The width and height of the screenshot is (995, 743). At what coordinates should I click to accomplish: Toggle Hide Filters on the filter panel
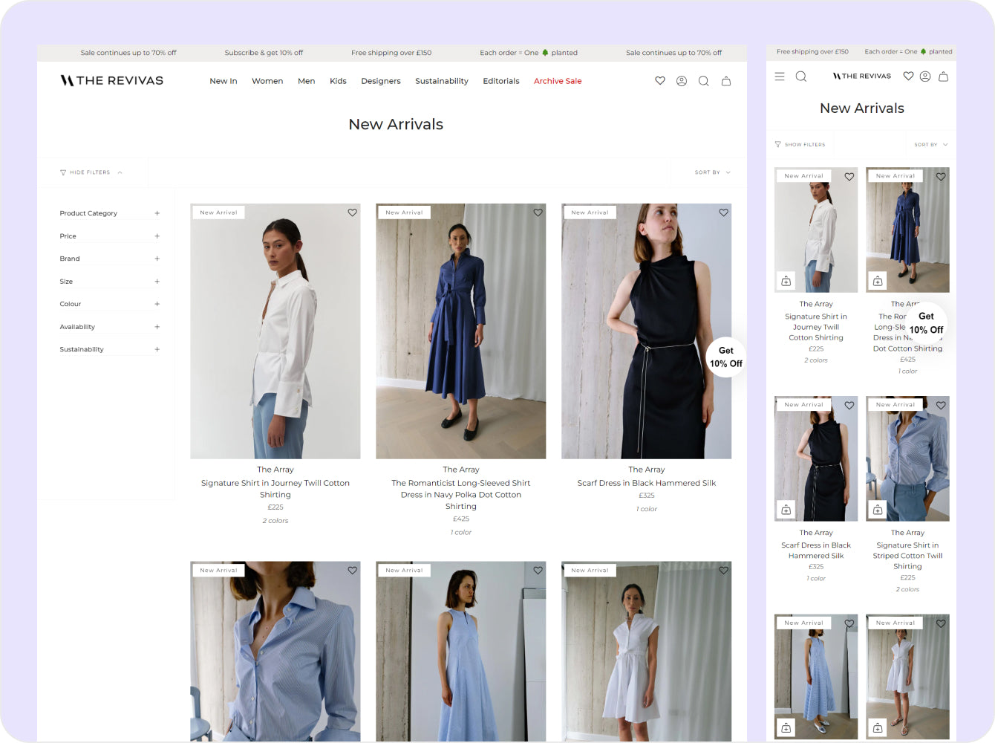click(x=88, y=172)
